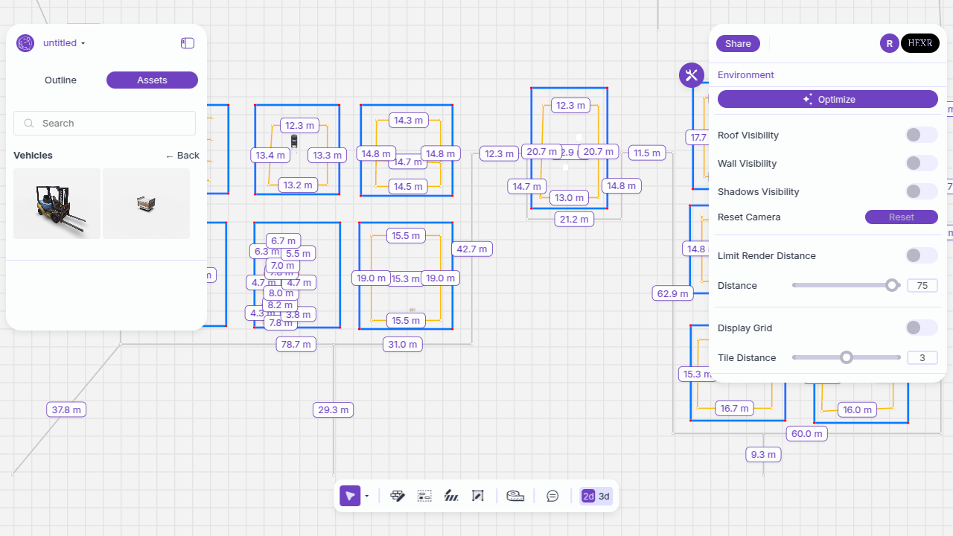This screenshot has height=536, width=953.
Task: Switch to the Outline tab
Action: tap(60, 80)
